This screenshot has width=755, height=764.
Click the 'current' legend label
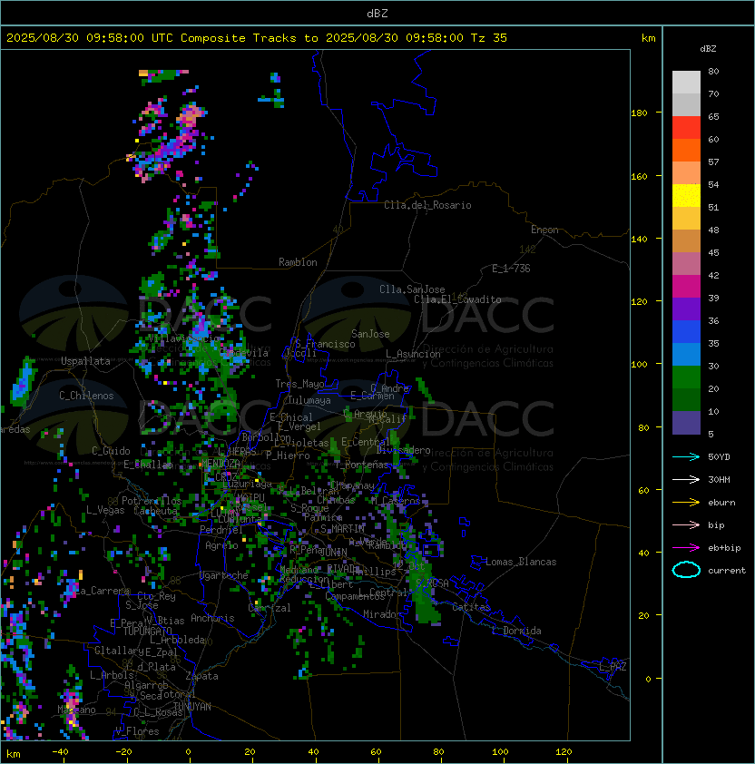click(x=727, y=571)
